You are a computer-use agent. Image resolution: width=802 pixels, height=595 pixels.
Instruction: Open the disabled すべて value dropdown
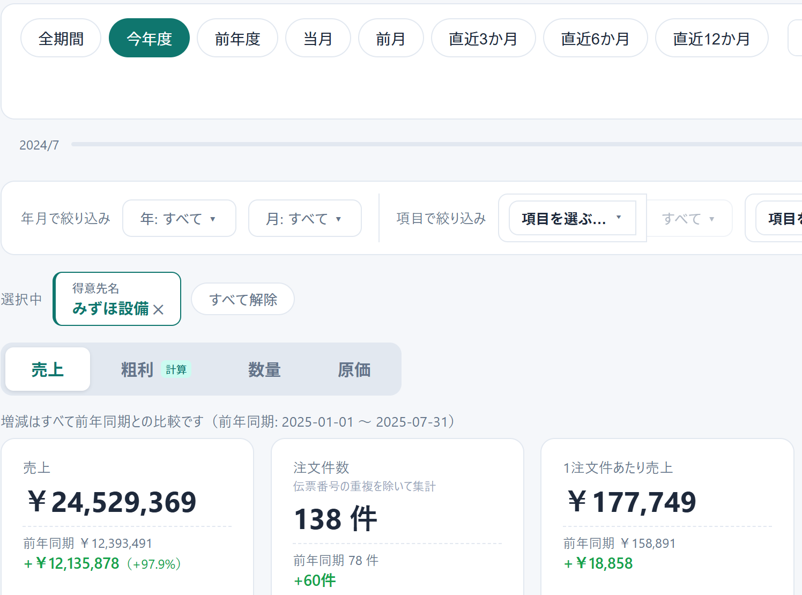(689, 218)
